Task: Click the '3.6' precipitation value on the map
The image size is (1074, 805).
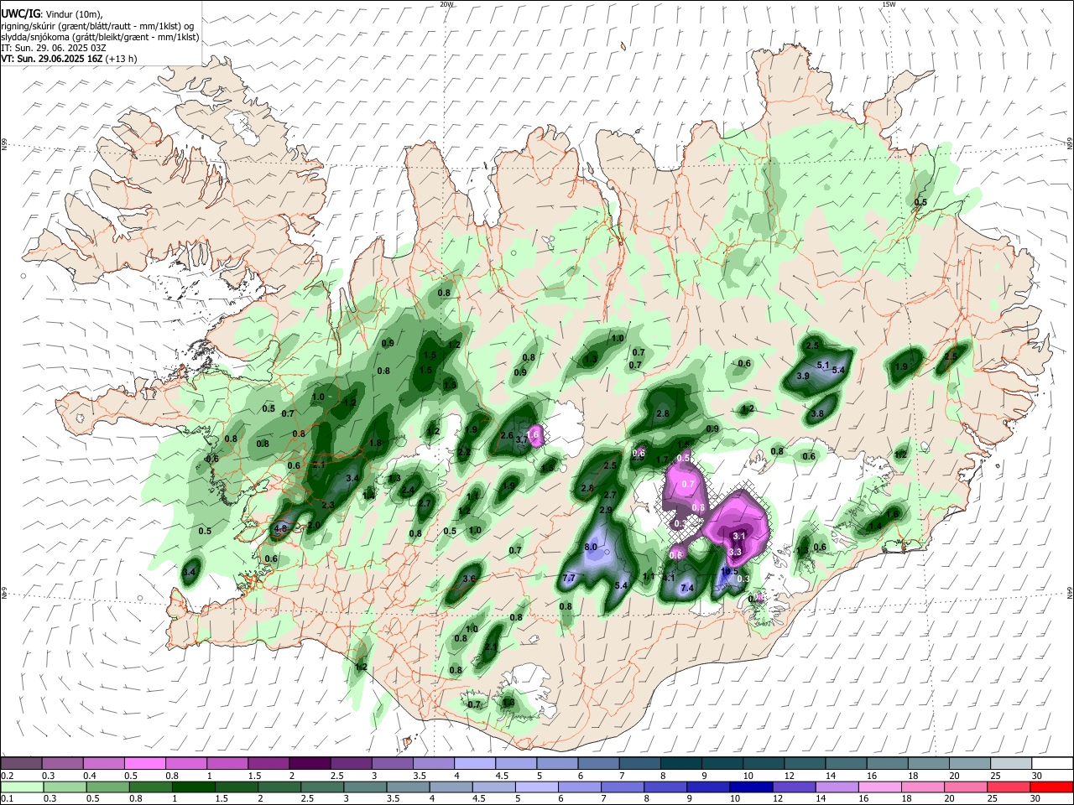Action: point(470,579)
